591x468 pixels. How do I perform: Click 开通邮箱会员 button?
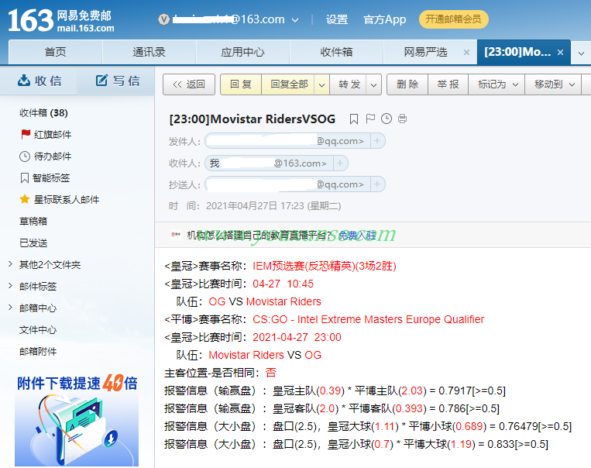point(453,19)
